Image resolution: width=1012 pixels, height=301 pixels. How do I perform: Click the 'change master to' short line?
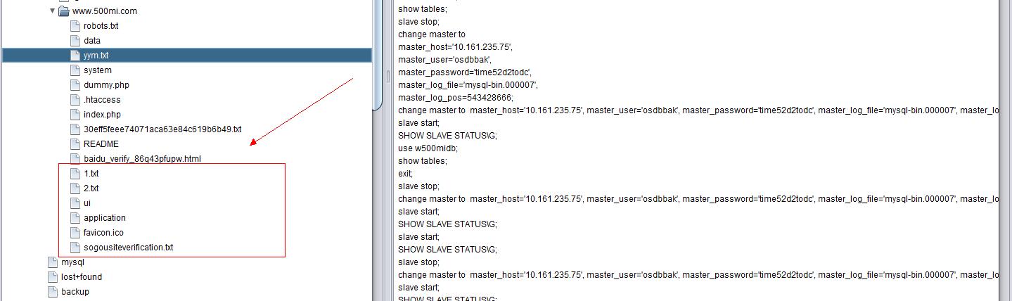[x=432, y=34]
